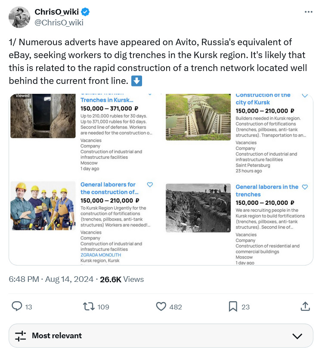Open the ZGRADA MONOLITH company link
The width and height of the screenshot is (322, 352).
(x=101, y=255)
